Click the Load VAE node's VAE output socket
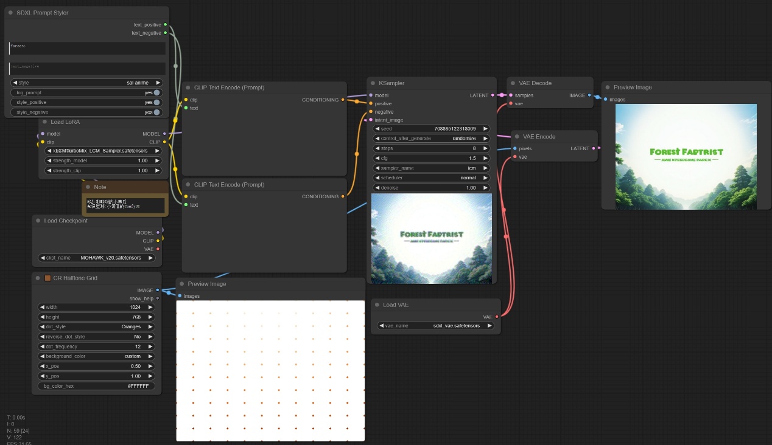 click(x=497, y=317)
